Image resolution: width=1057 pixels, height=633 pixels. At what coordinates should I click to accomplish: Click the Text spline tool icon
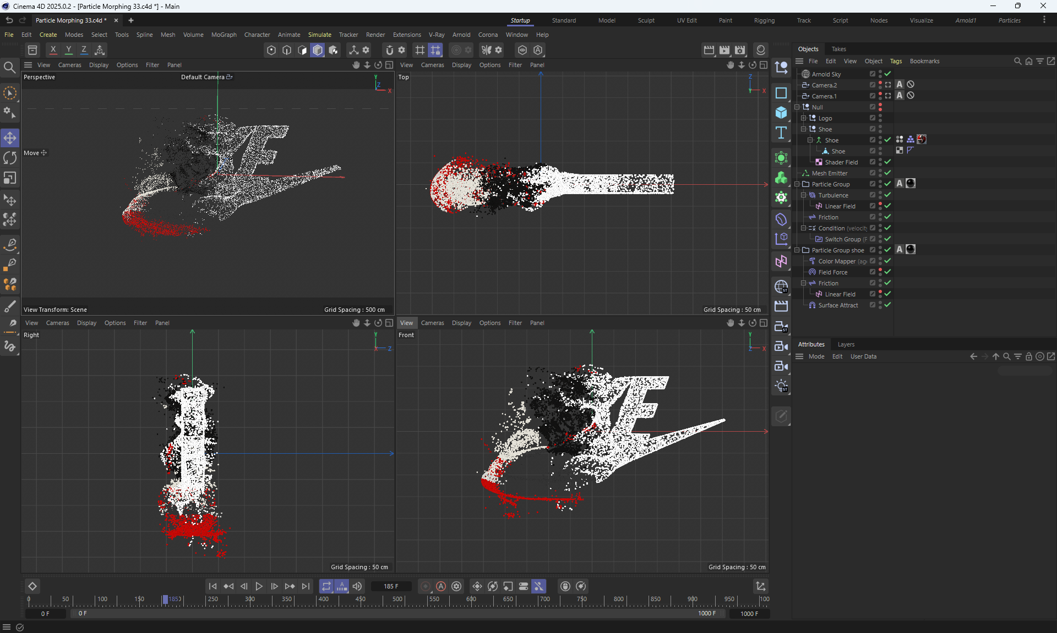[781, 133]
